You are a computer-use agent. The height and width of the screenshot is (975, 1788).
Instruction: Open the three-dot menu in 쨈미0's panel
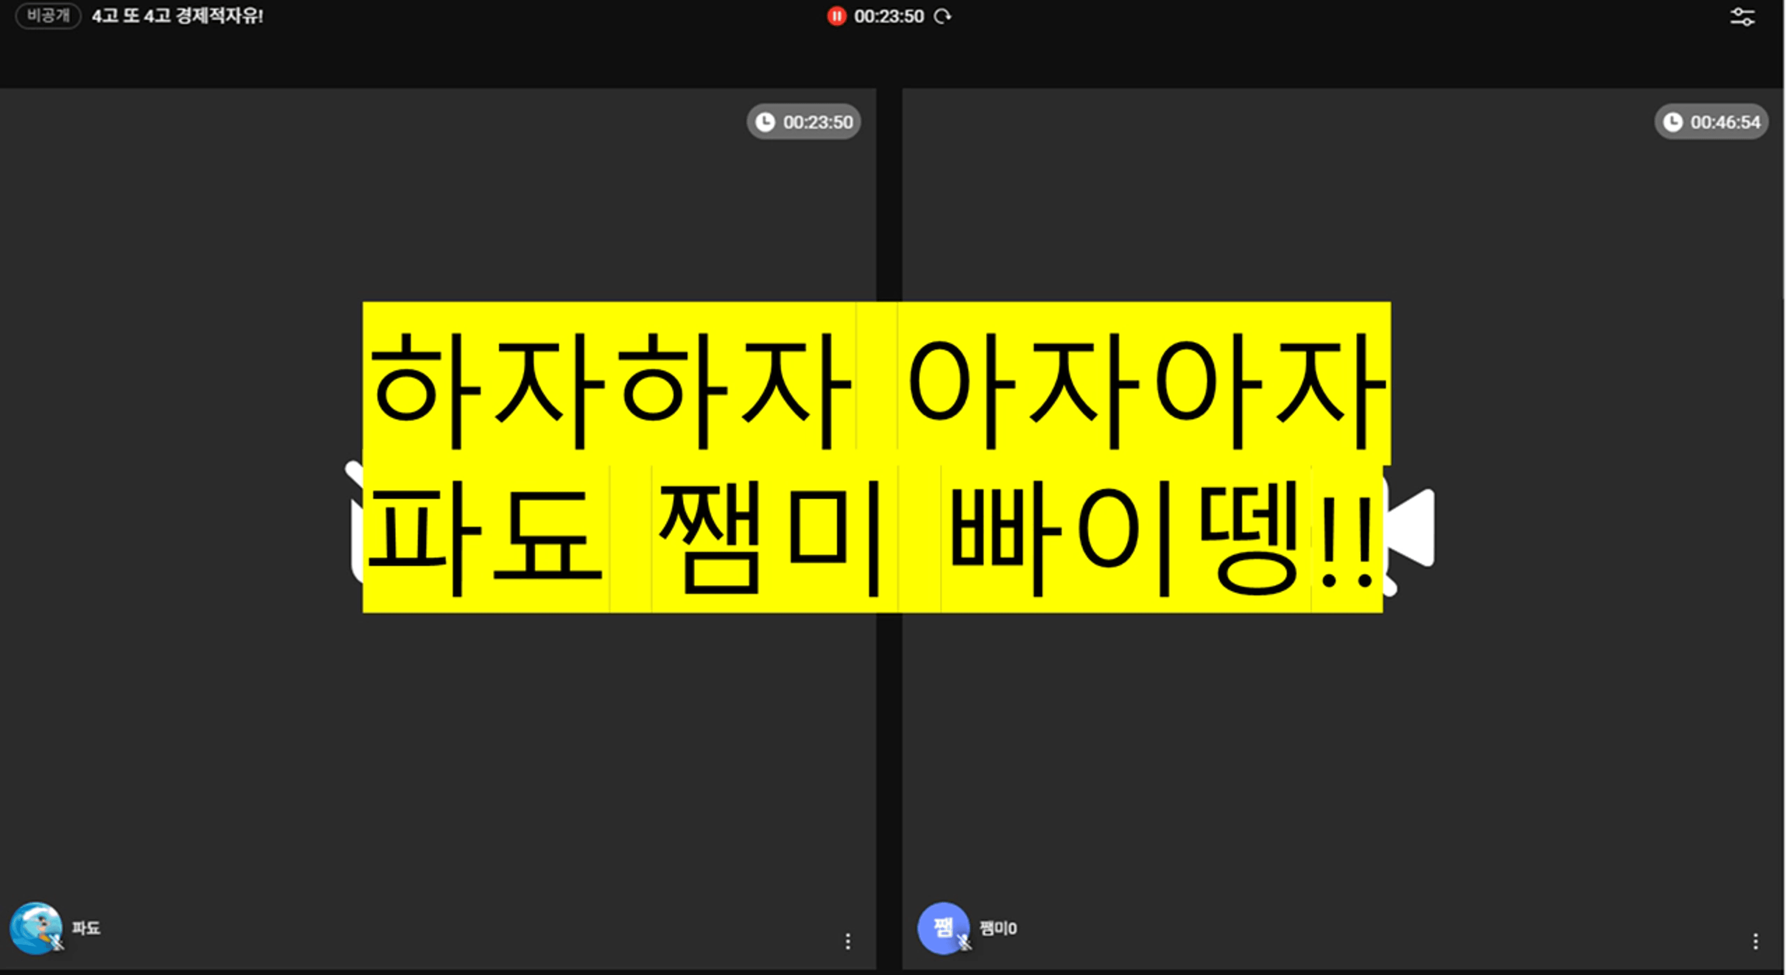1755,941
